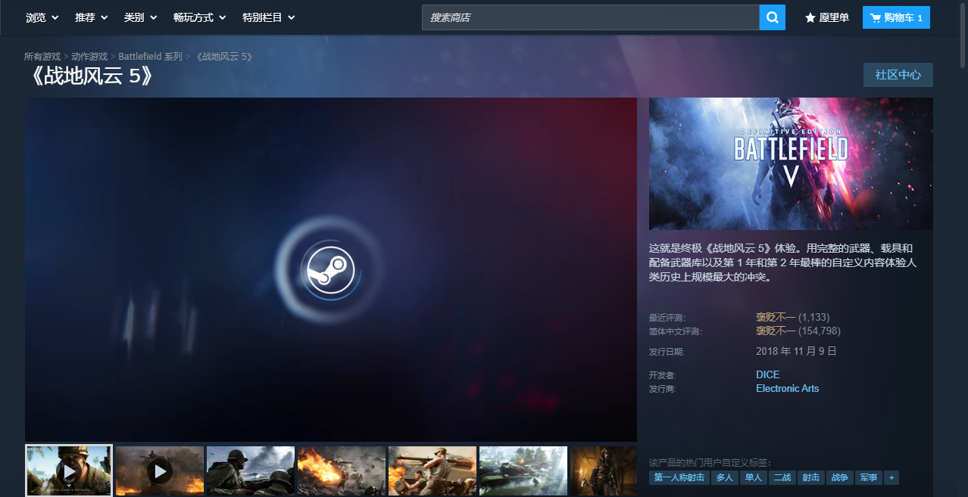Open the DICE developer link
Image resolution: width=968 pixels, height=497 pixels.
point(767,374)
